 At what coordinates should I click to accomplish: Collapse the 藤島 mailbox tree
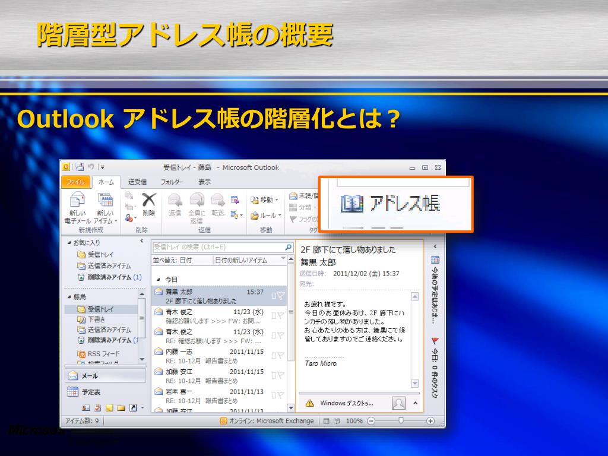69,297
